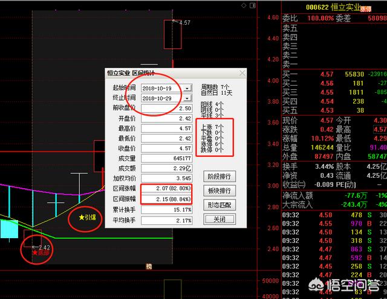Click the 净资 value 0.43
The image size is (387, 299).
tap(327, 175)
